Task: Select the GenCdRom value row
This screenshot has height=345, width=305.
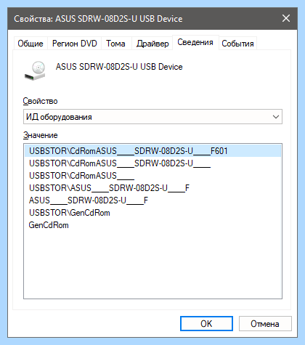Action: (x=152, y=225)
